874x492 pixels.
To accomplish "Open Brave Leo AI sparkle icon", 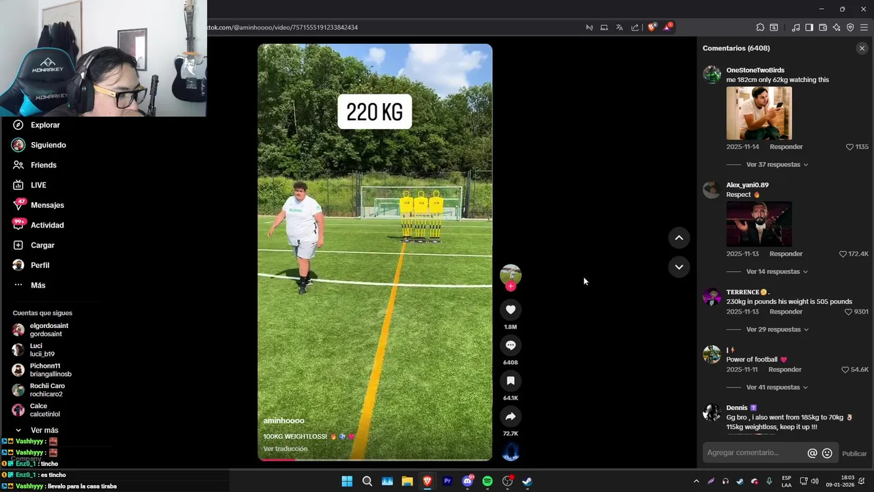I will (836, 27).
